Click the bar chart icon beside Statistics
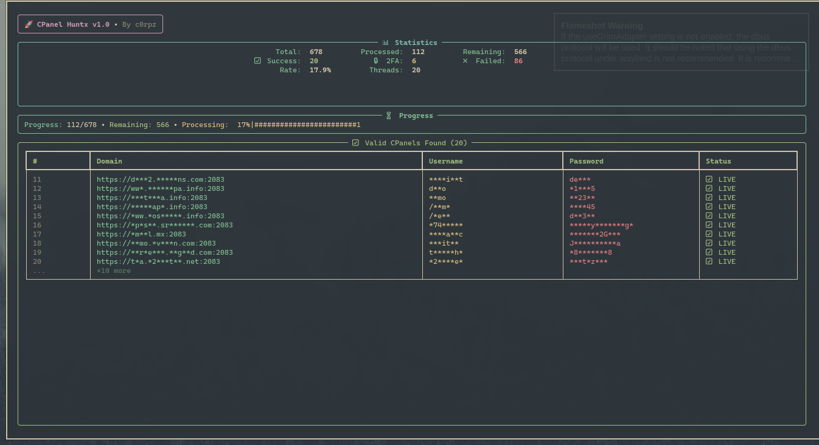The image size is (819, 445). [x=386, y=43]
